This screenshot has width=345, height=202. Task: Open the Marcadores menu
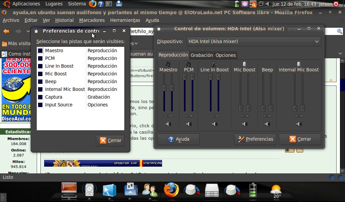coord(92,20)
